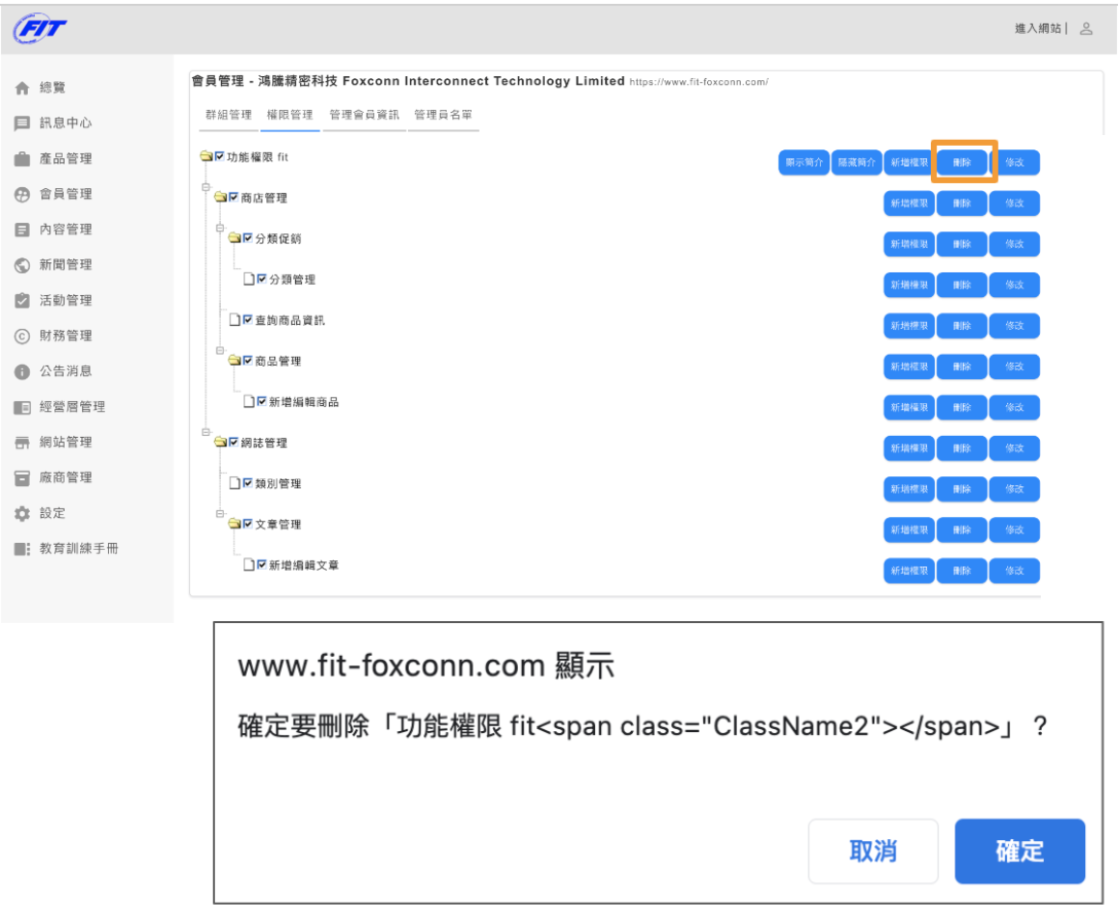Uncheck the 查詢商品資訊 checkbox
This screenshot has height=922, width=1119.
[x=248, y=319]
